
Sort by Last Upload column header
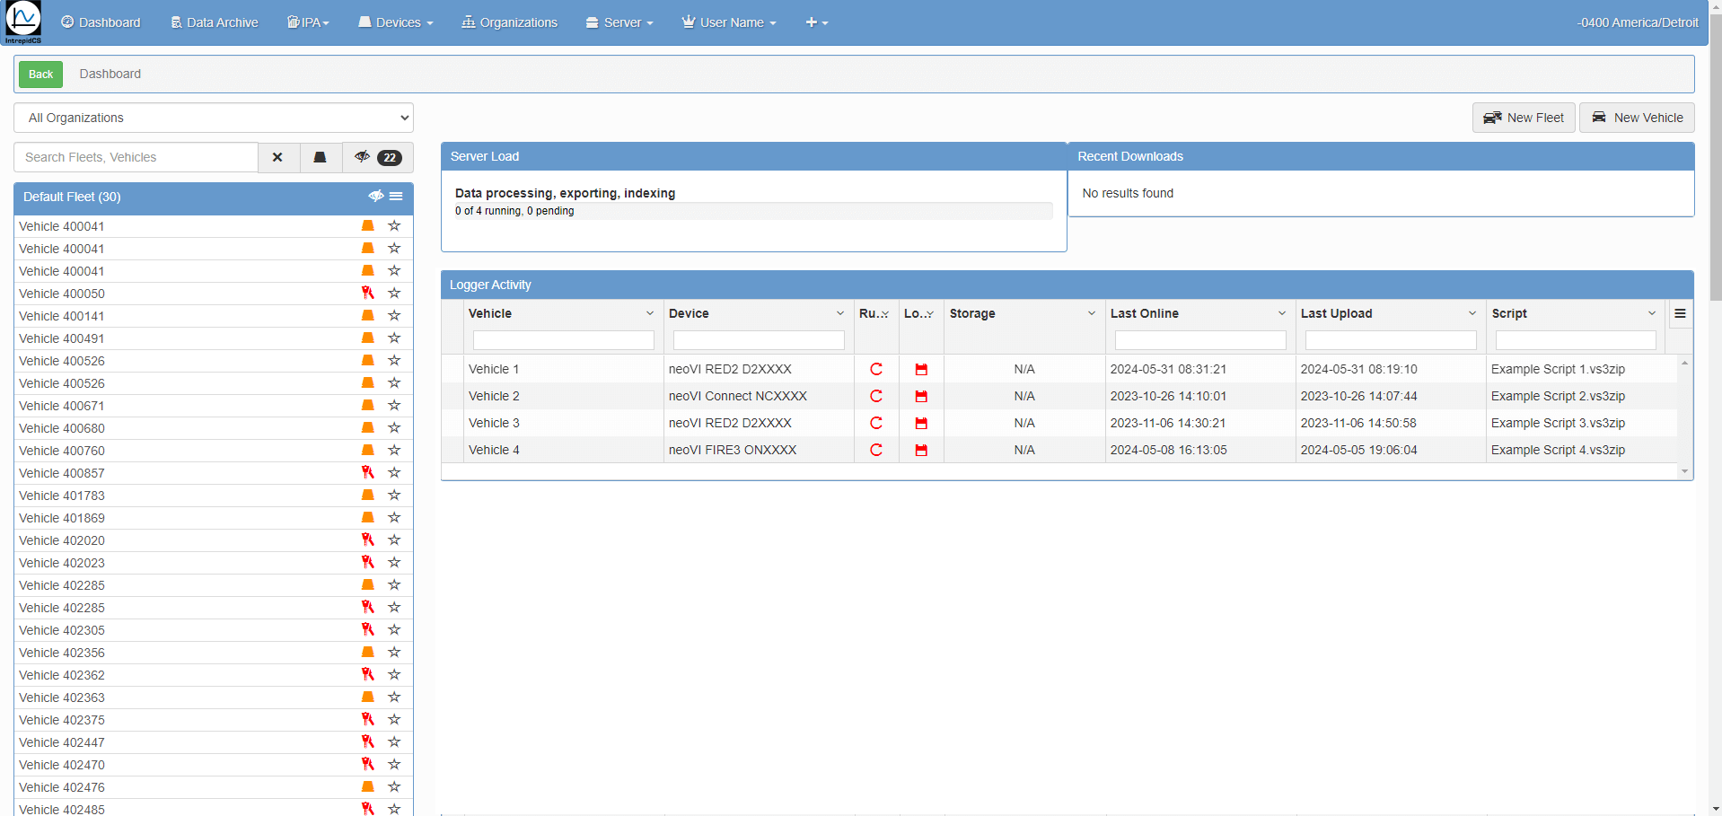click(x=1336, y=313)
